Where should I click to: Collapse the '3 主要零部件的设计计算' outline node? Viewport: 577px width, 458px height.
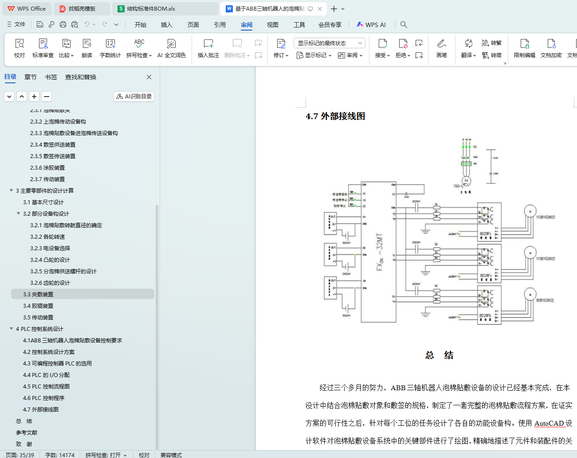(11, 190)
